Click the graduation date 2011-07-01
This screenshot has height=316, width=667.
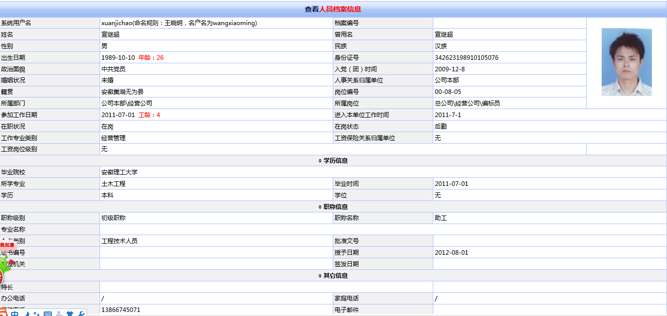(x=451, y=184)
